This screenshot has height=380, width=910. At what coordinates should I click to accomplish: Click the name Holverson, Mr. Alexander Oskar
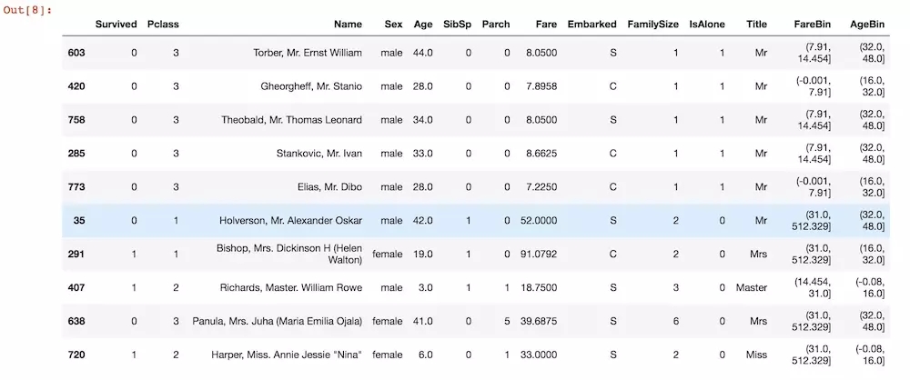click(x=291, y=221)
